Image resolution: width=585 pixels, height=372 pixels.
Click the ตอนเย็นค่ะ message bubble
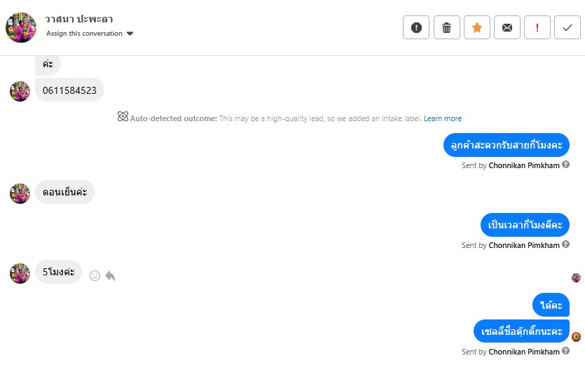click(64, 193)
